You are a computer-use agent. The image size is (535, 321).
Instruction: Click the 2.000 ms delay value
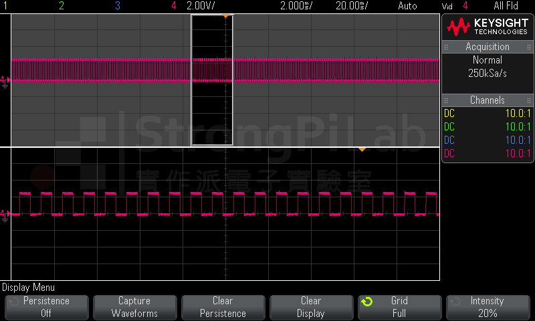(296, 5)
